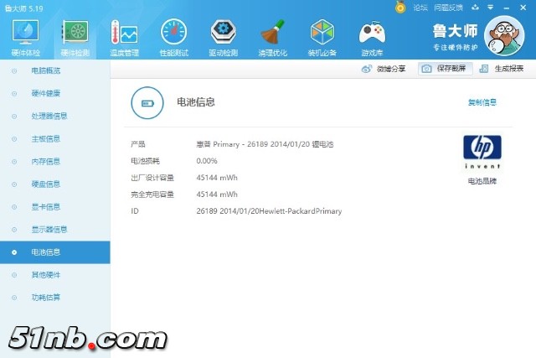
Task: Click 驱动检测 driver detection icon
Action: pyautogui.click(x=223, y=36)
